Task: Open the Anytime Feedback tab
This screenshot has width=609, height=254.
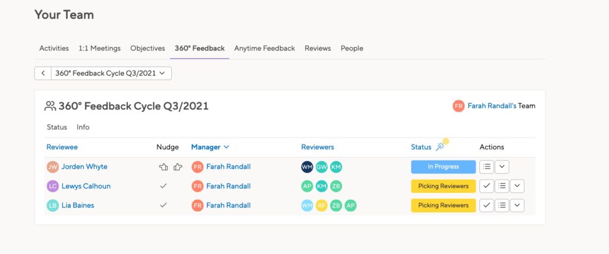Action: (265, 49)
